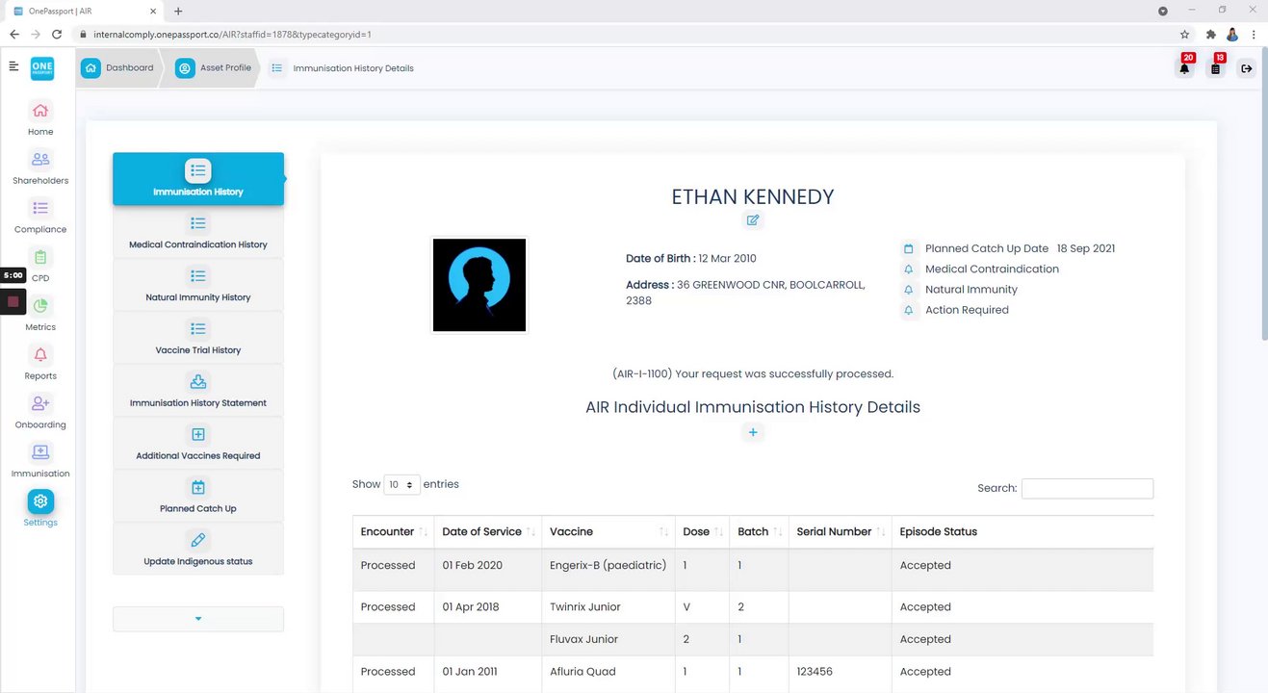Screen dimensions: 1268x693
Task: Click the Fluvax Junior cell
Action: [x=608, y=639]
